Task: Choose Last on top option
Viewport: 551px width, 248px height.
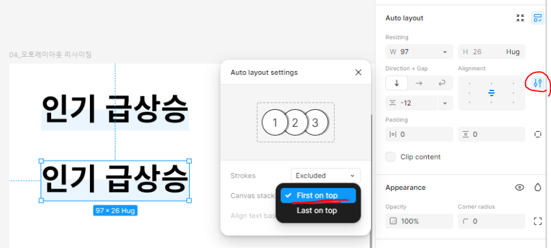Action: (x=318, y=211)
